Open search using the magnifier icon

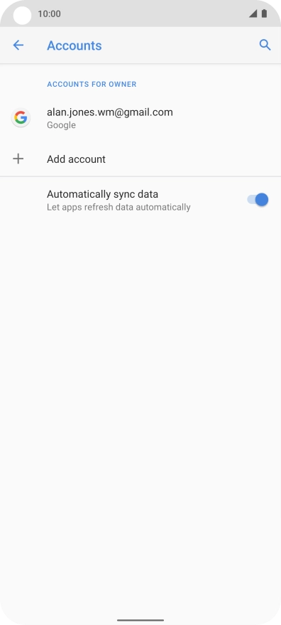point(265,45)
